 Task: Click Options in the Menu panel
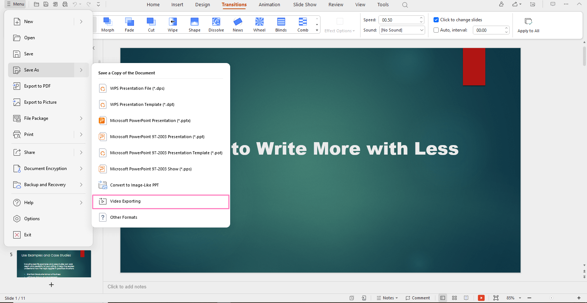click(32, 219)
